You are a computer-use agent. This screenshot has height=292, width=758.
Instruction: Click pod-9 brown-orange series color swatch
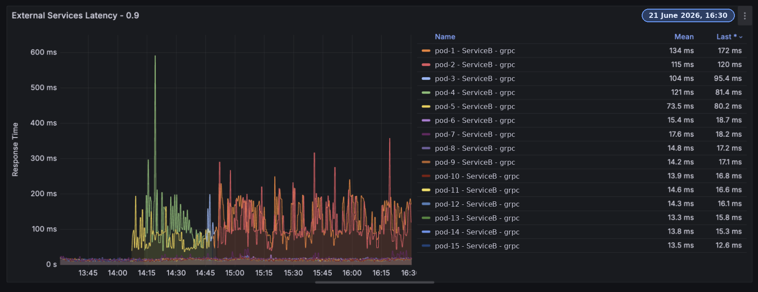(x=426, y=163)
